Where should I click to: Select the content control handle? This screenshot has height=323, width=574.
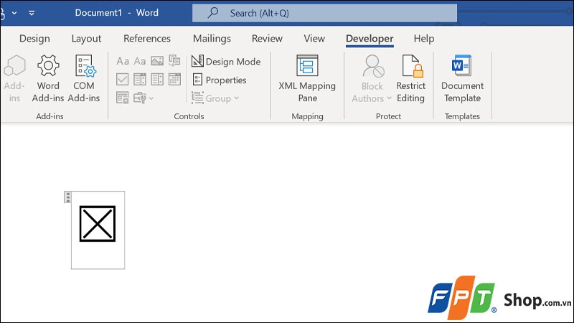click(67, 197)
